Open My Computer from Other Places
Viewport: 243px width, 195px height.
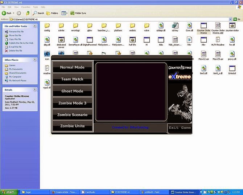(x=15, y=77)
